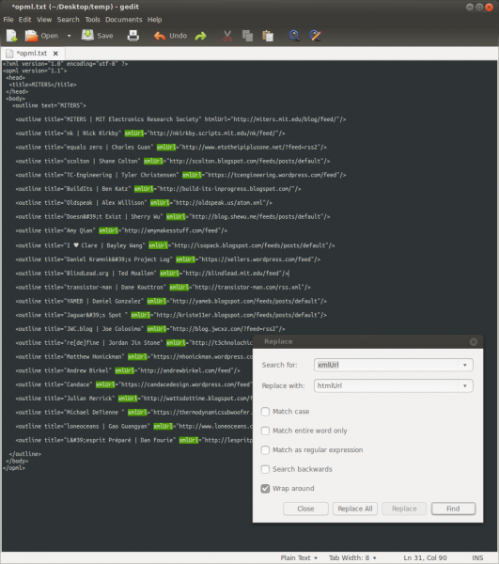Image resolution: width=499 pixels, height=564 pixels.
Task: Click the BlindLead.org Ted Moallem line
Action: tap(151, 274)
